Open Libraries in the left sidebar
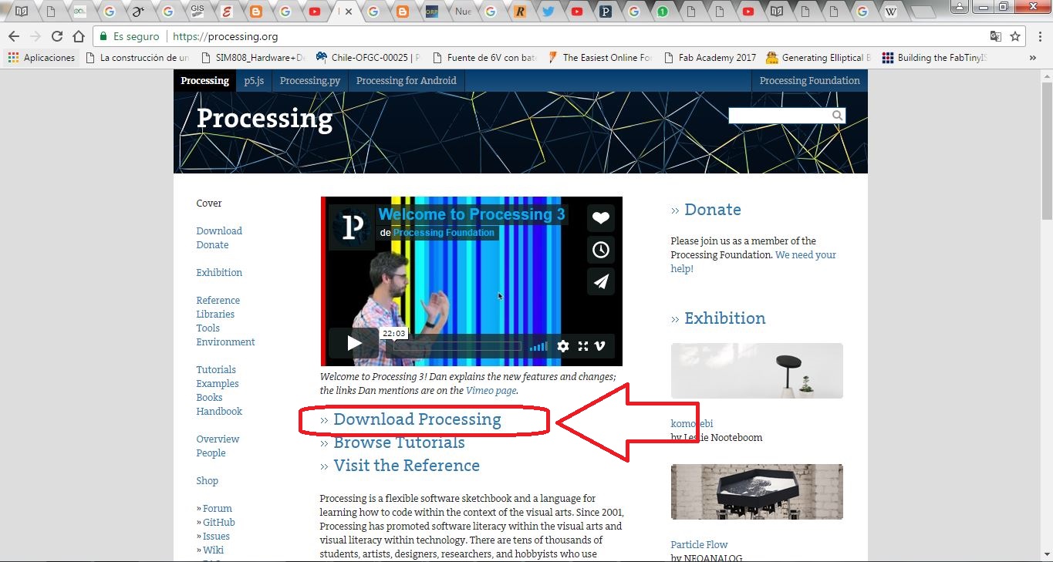1053x562 pixels. (x=215, y=315)
